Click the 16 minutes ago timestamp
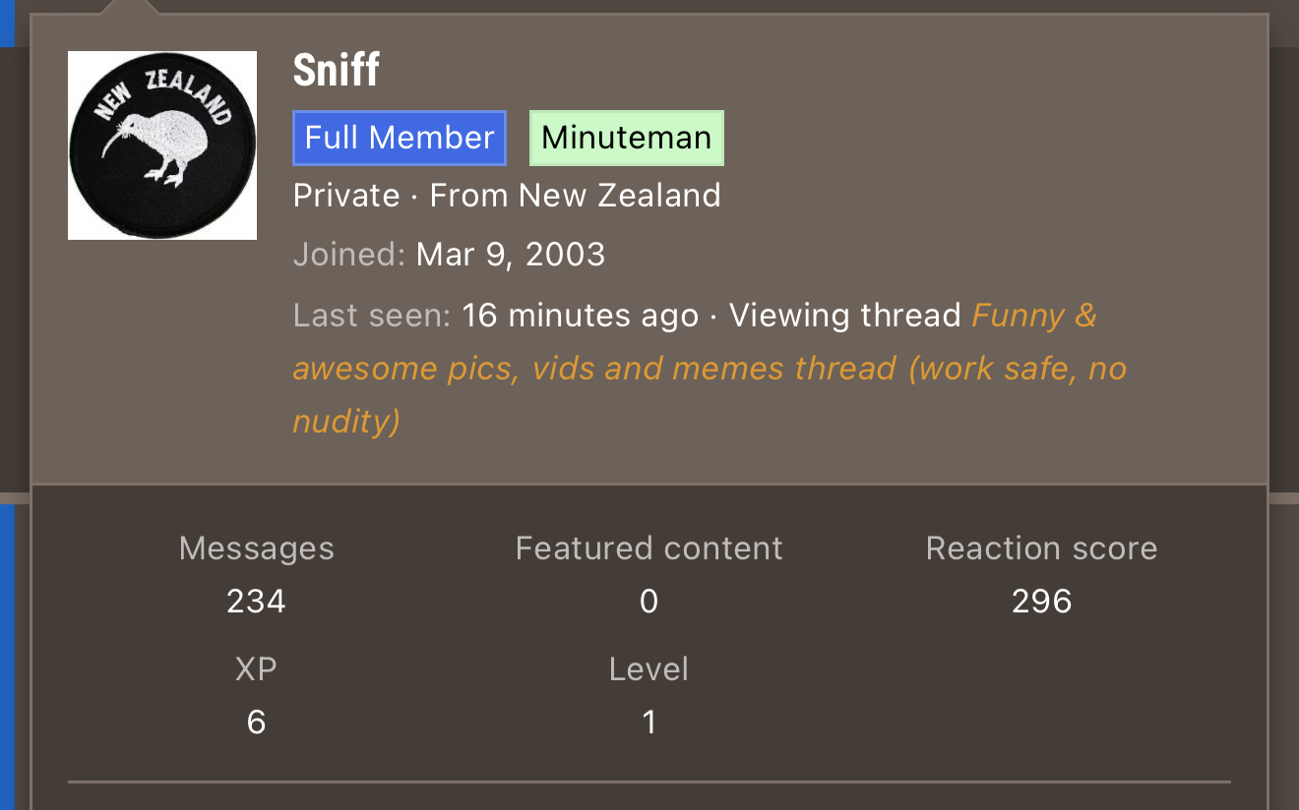 click(580, 316)
